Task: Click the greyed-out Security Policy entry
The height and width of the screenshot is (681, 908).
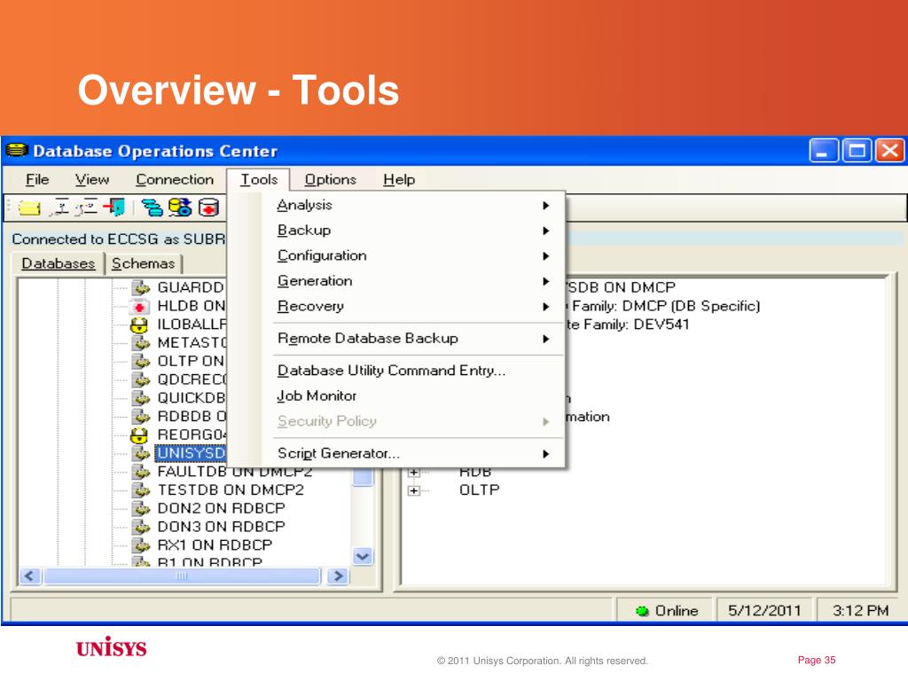Action: (326, 421)
